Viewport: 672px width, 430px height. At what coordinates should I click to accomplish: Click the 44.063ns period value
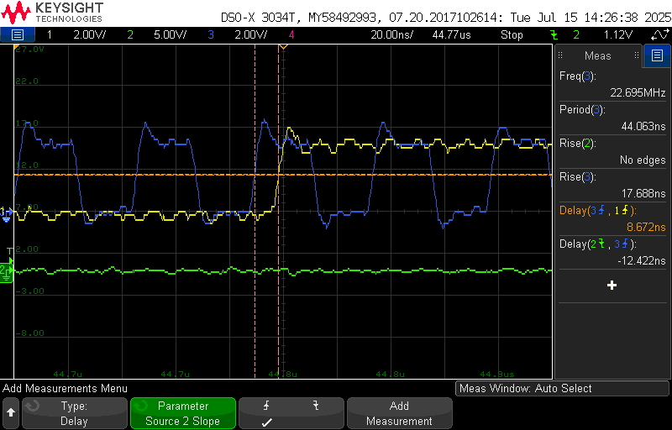tap(643, 126)
